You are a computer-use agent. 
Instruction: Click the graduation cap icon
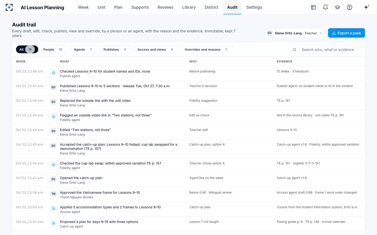coord(337,7)
